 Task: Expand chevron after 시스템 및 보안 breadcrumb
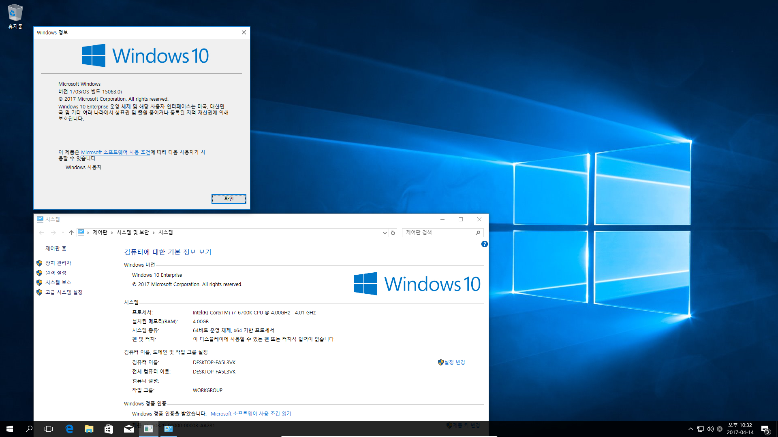coord(154,233)
